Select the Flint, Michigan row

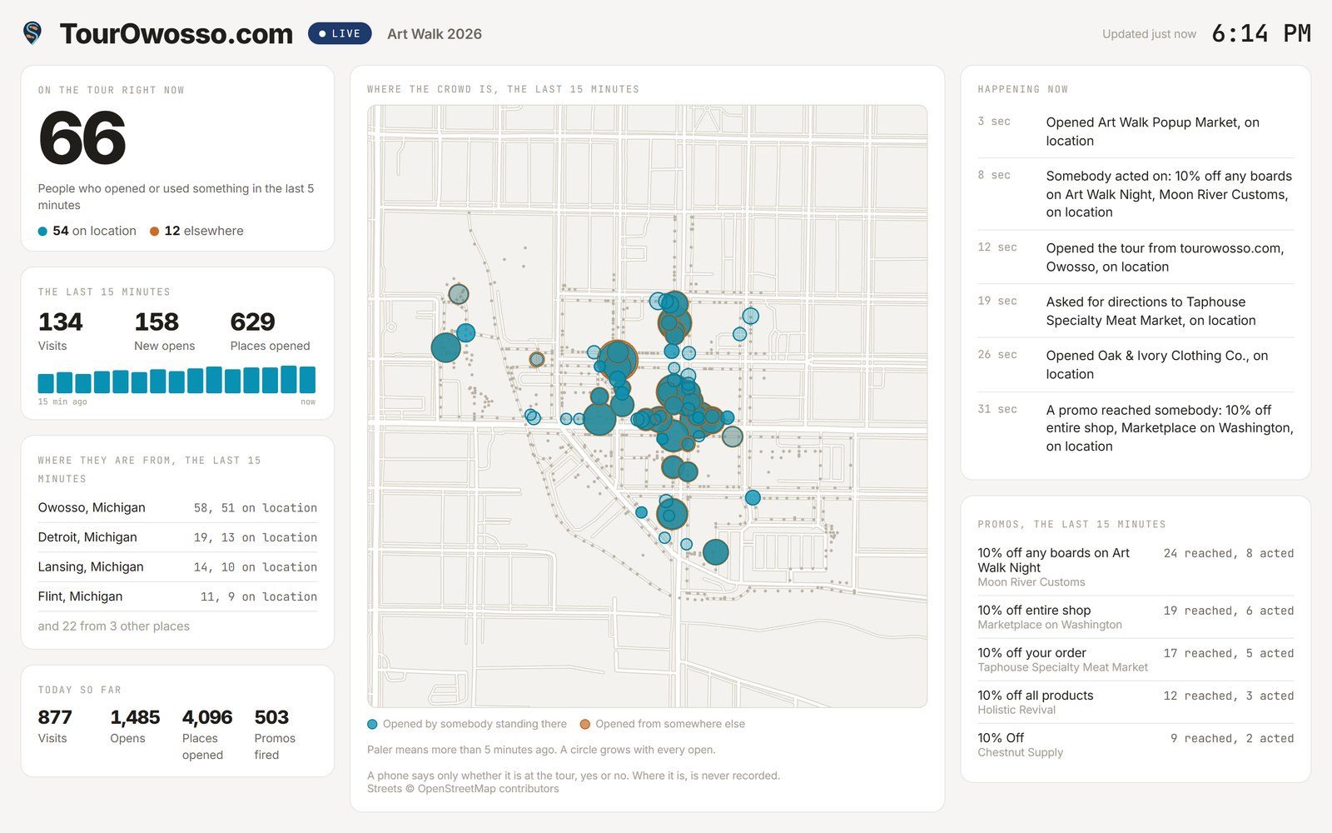pos(177,596)
